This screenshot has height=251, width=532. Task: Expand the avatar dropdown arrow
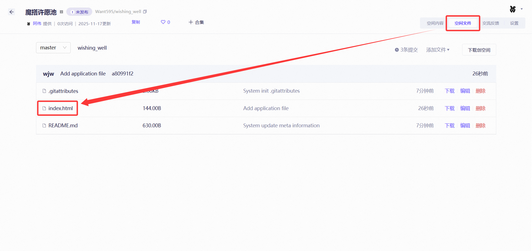[522, 9]
